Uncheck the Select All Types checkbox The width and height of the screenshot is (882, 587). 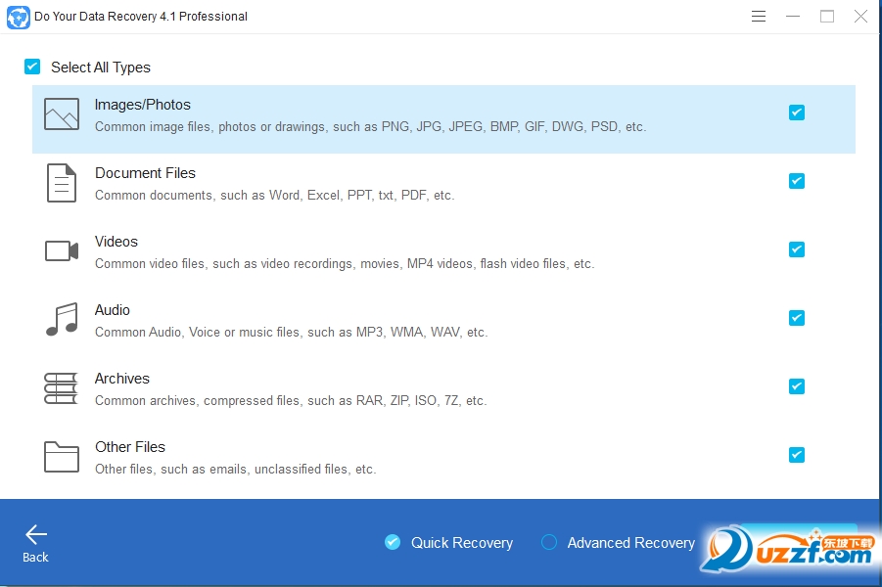[x=31, y=67]
